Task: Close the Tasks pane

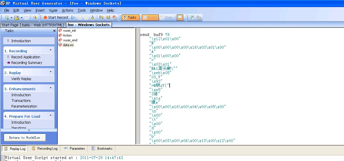Action: pyautogui.click(x=54, y=31)
